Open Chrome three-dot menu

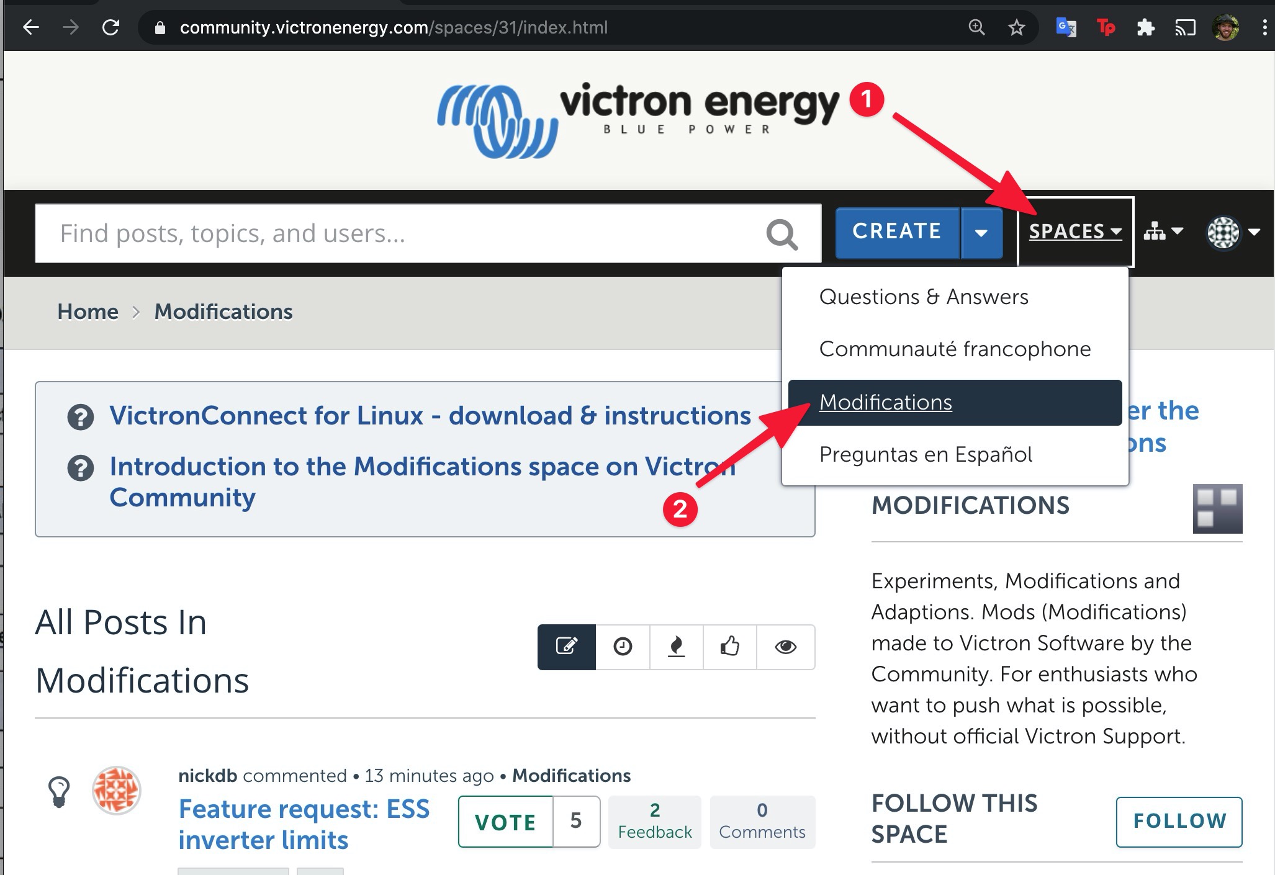[x=1264, y=27]
